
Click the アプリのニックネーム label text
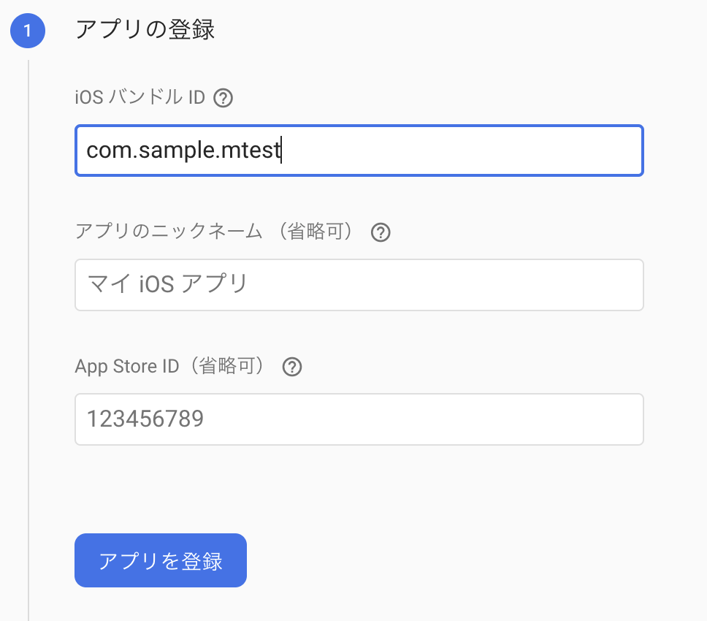[x=169, y=232]
